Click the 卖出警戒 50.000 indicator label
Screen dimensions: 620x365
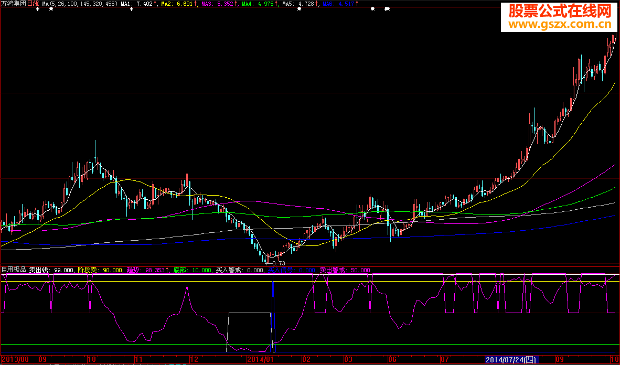tap(345, 270)
